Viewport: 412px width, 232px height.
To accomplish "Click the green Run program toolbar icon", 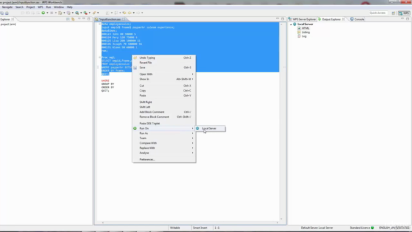I will pyautogui.click(x=43, y=13).
